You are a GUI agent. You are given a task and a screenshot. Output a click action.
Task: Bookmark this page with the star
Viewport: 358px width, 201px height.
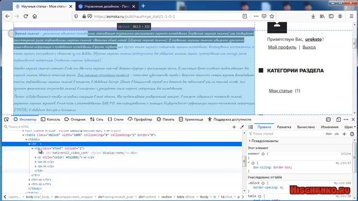272,16
